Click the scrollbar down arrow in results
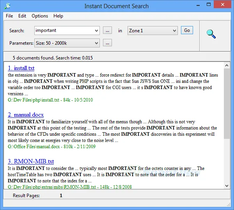Image resolution: width=234 pixels, height=210 pixels. [227, 186]
